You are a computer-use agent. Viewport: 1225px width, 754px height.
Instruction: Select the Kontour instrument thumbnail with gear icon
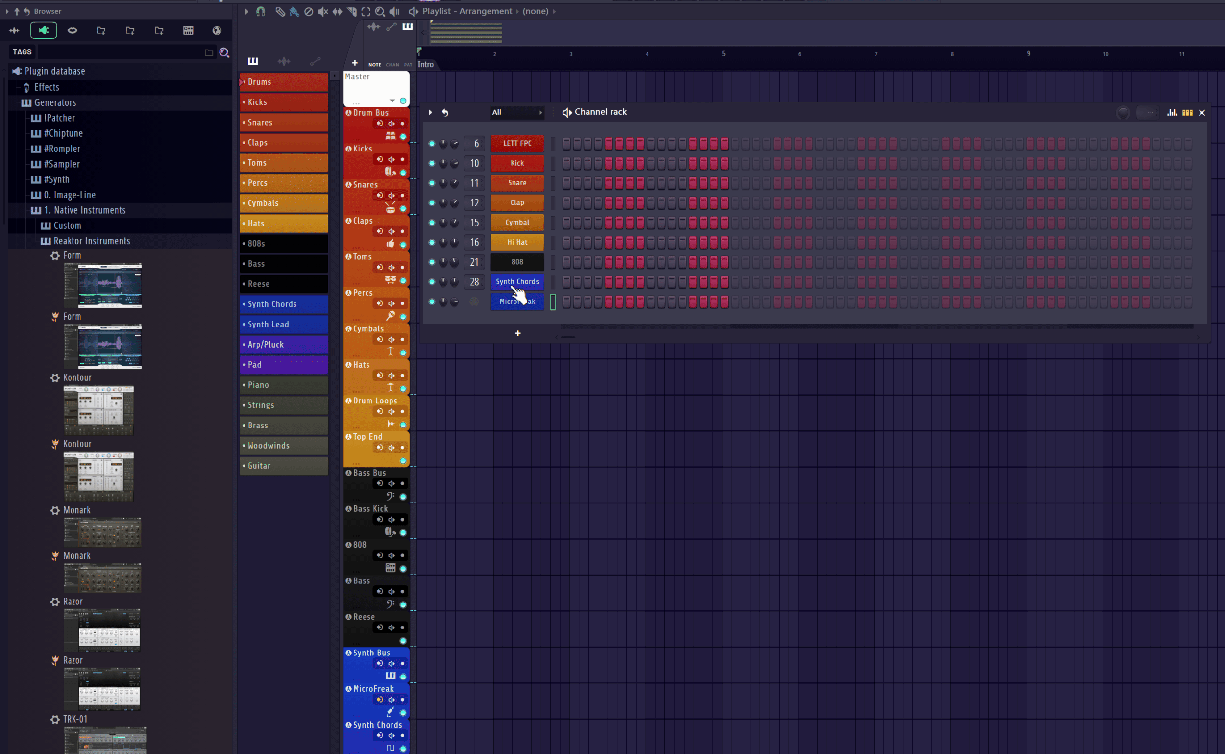coord(98,410)
